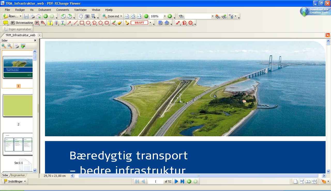Click the Print icon in the toolbar

(33, 16)
